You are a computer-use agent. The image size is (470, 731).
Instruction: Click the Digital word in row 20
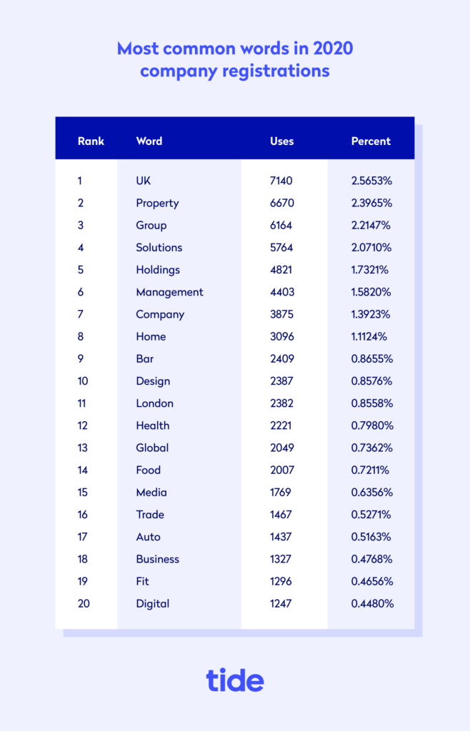point(152,604)
